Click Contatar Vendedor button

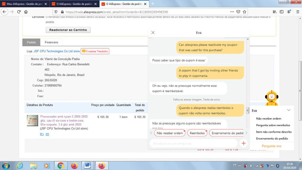pyautogui.click(x=95, y=51)
